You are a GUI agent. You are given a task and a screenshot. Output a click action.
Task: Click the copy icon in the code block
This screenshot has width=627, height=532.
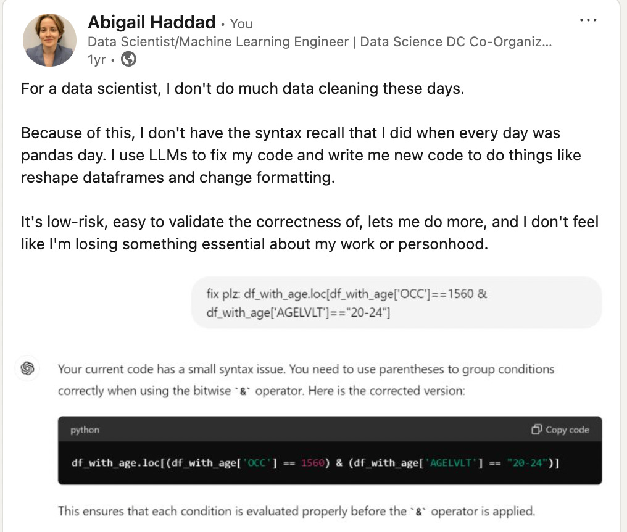(536, 430)
